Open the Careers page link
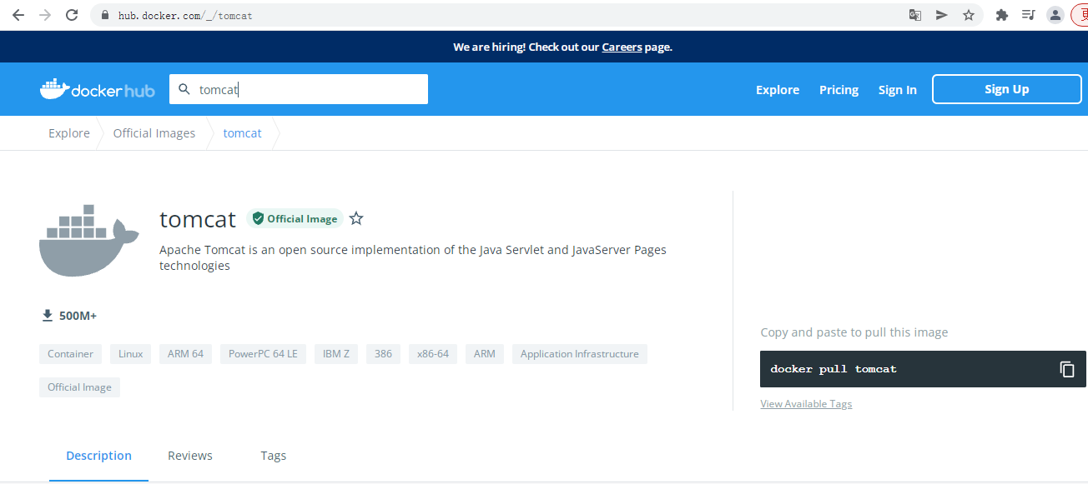The width and height of the screenshot is (1088, 484). tap(622, 47)
